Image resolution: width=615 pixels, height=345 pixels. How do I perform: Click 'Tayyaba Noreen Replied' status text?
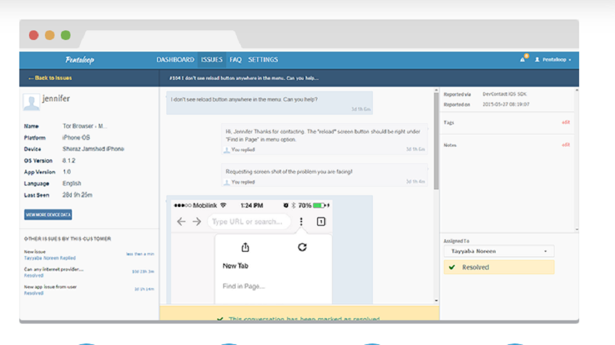pos(50,258)
